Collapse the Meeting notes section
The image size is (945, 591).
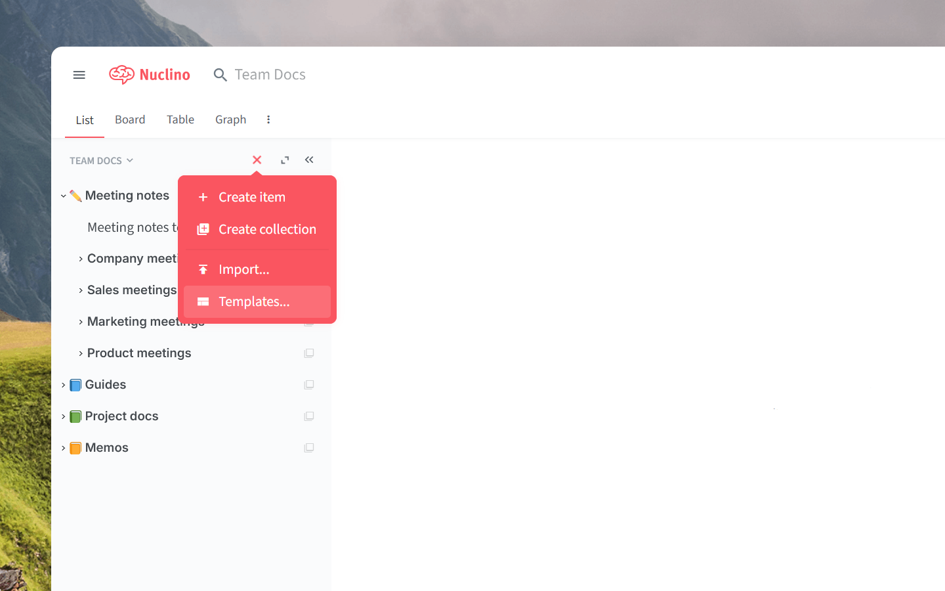tap(62, 195)
